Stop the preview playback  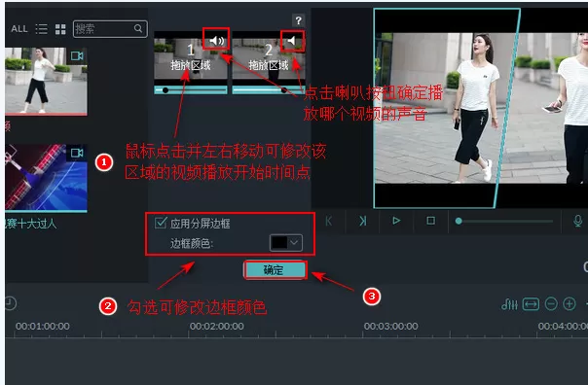pyautogui.click(x=431, y=221)
